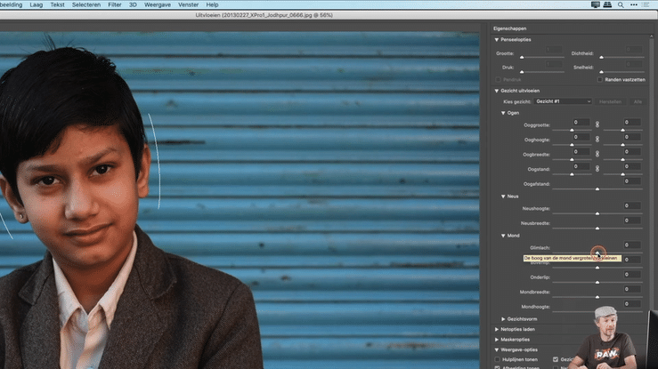Open the three-dots menu bar icon
This screenshot has height=369, width=658.
[634, 4]
